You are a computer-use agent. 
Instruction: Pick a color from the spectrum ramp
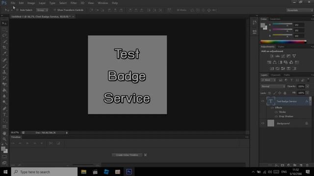(283, 42)
